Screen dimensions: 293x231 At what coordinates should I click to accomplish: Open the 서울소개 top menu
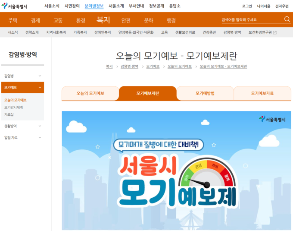click(x=116, y=6)
